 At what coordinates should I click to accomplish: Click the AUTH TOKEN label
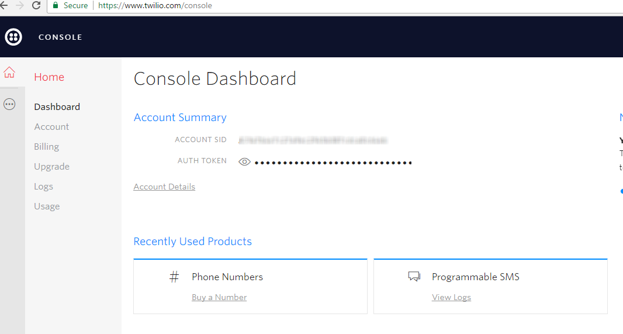pyautogui.click(x=202, y=161)
